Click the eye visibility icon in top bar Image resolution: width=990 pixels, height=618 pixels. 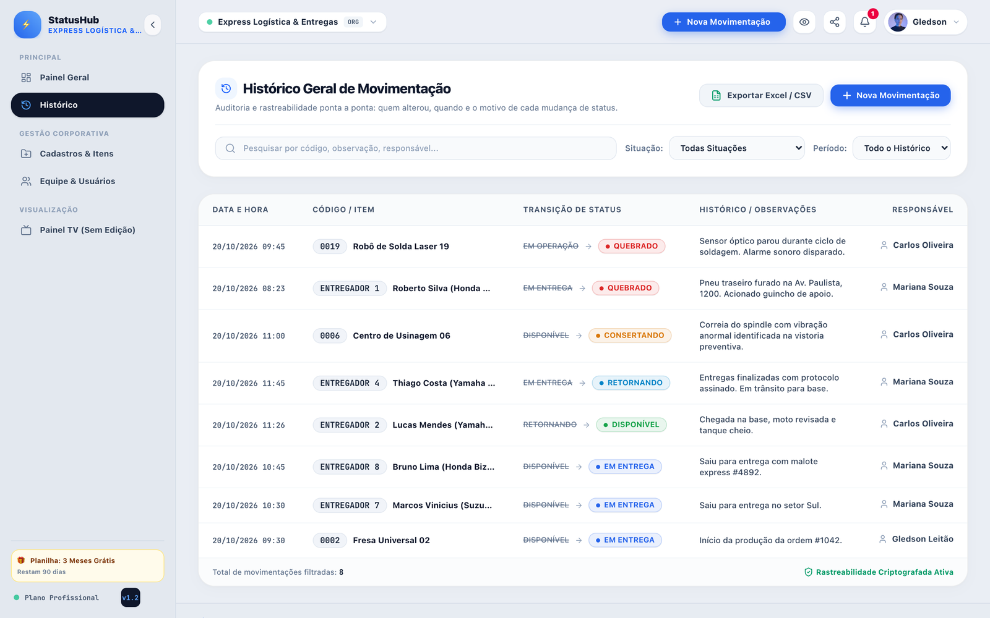[804, 22]
